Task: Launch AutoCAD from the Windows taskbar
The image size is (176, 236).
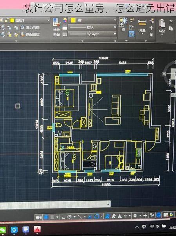Action: (x=37, y=229)
